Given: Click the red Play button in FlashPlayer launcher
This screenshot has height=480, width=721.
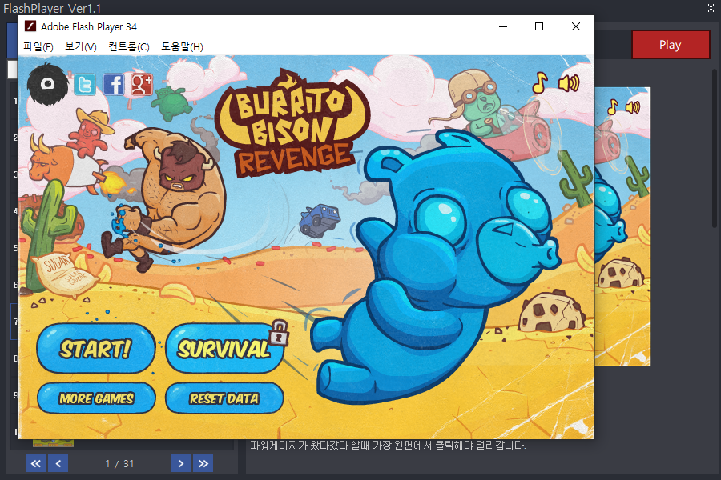Looking at the screenshot, I should (671, 45).
